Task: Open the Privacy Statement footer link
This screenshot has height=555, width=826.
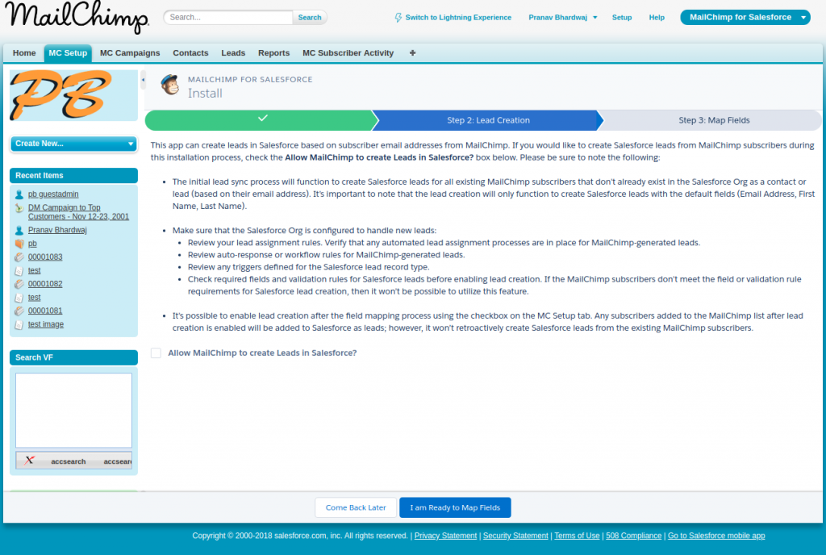Action: pos(445,536)
